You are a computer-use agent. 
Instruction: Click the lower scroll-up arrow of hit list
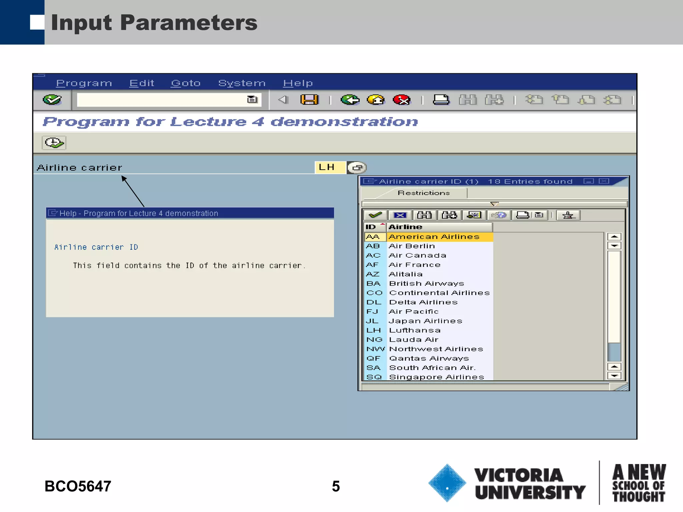614,367
